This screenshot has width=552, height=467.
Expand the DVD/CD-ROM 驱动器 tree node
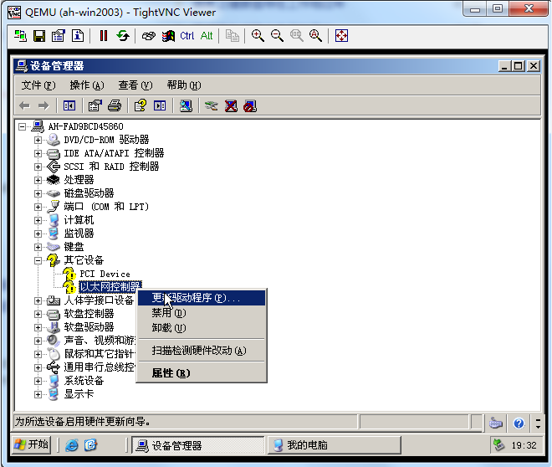pyautogui.click(x=38, y=140)
